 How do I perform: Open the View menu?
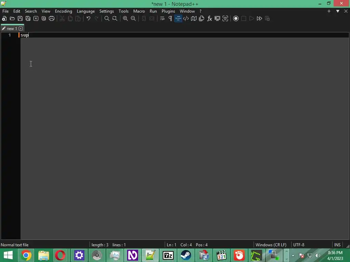46,11
